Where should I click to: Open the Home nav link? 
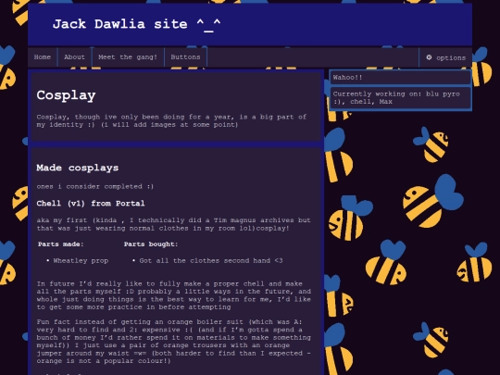[42, 57]
